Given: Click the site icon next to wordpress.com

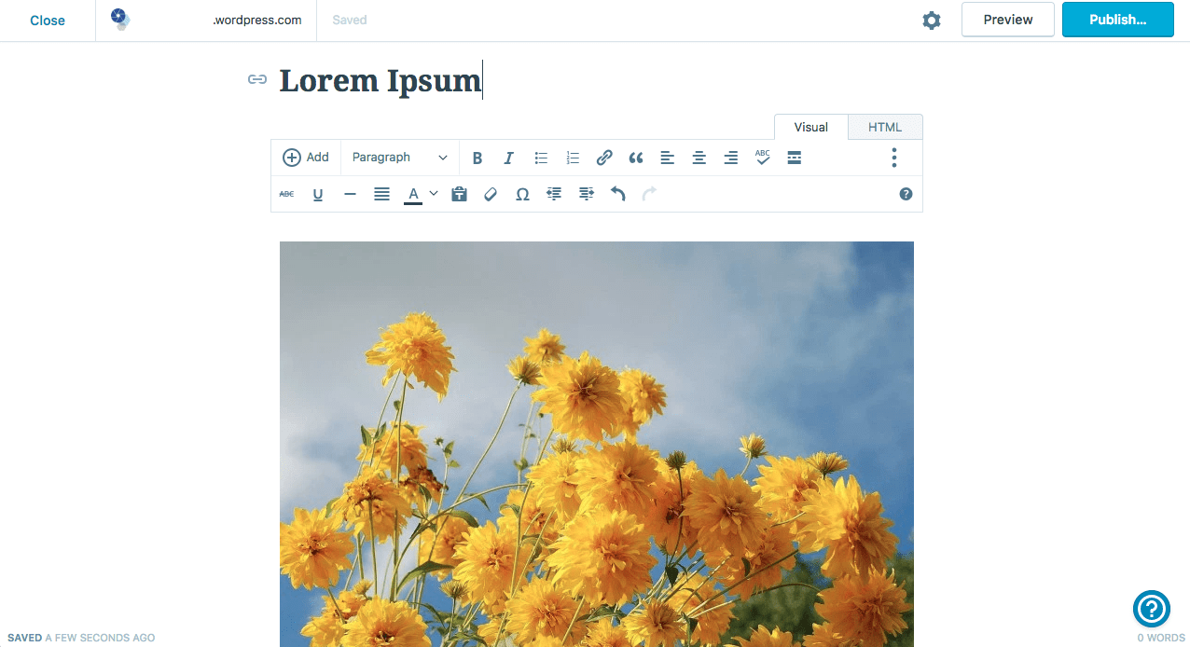Looking at the screenshot, I should [119, 19].
